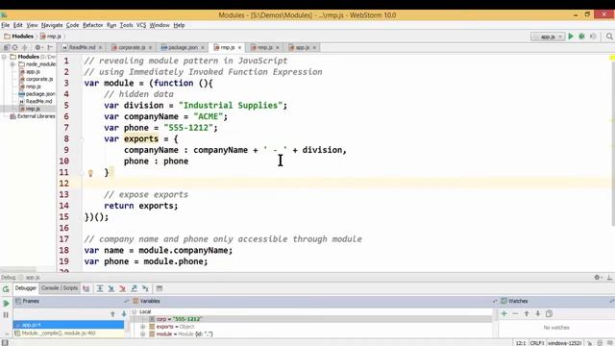Move the watch down with arrow
The width and height of the screenshot is (615, 346).
click(x=538, y=313)
